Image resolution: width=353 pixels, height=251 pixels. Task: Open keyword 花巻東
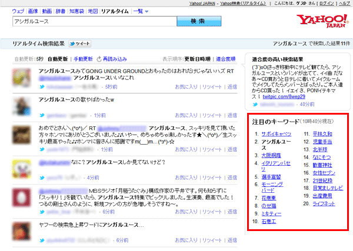coord(269,198)
